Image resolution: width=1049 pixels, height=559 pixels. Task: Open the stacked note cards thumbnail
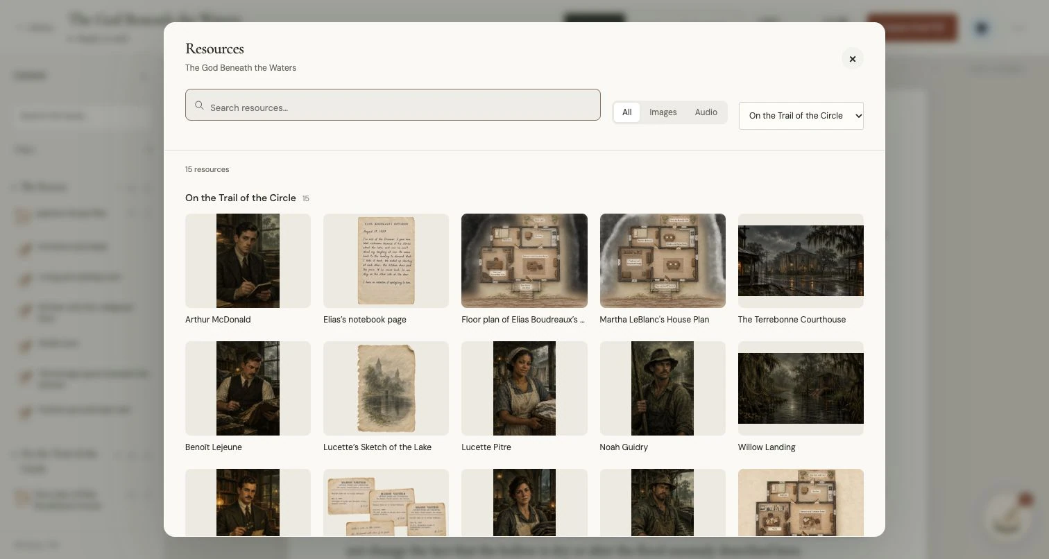[x=386, y=503]
